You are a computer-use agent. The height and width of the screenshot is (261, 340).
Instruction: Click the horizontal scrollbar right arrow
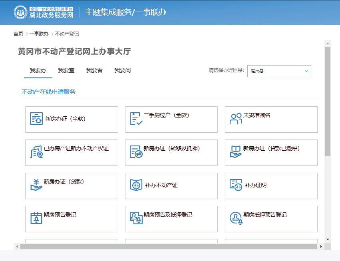point(321,247)
